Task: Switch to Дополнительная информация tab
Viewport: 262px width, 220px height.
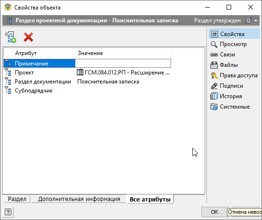Action: click(x=79, y=199)
